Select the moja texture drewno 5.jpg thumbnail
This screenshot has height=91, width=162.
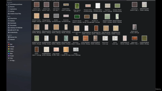pyautogui.click(x=134, y=5)
